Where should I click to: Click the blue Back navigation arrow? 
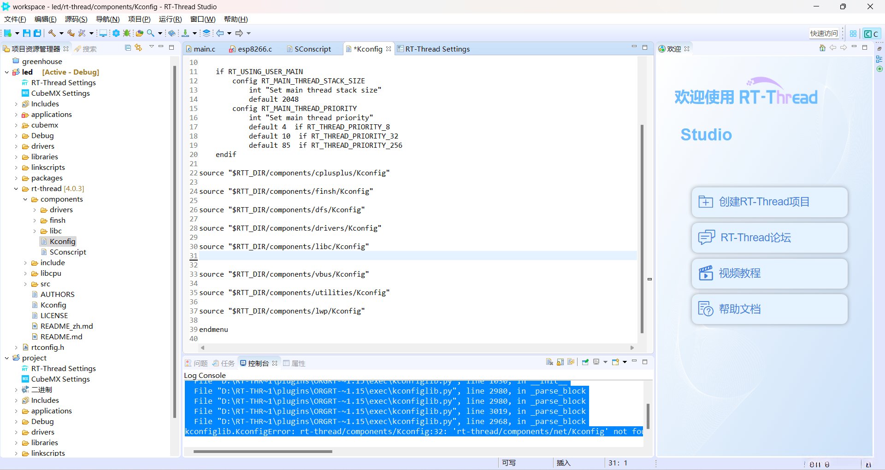pos(220,33)
